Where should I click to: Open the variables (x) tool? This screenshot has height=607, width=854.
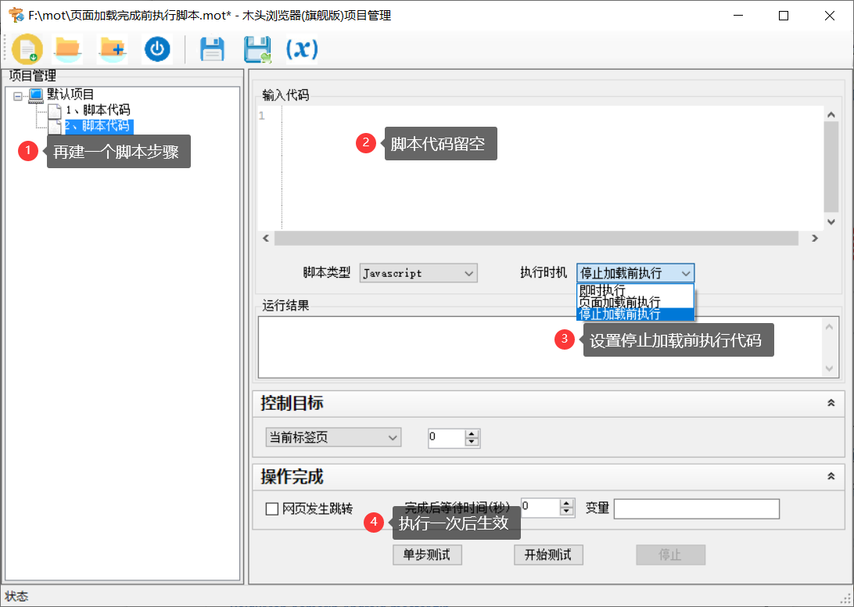point(302,49)
